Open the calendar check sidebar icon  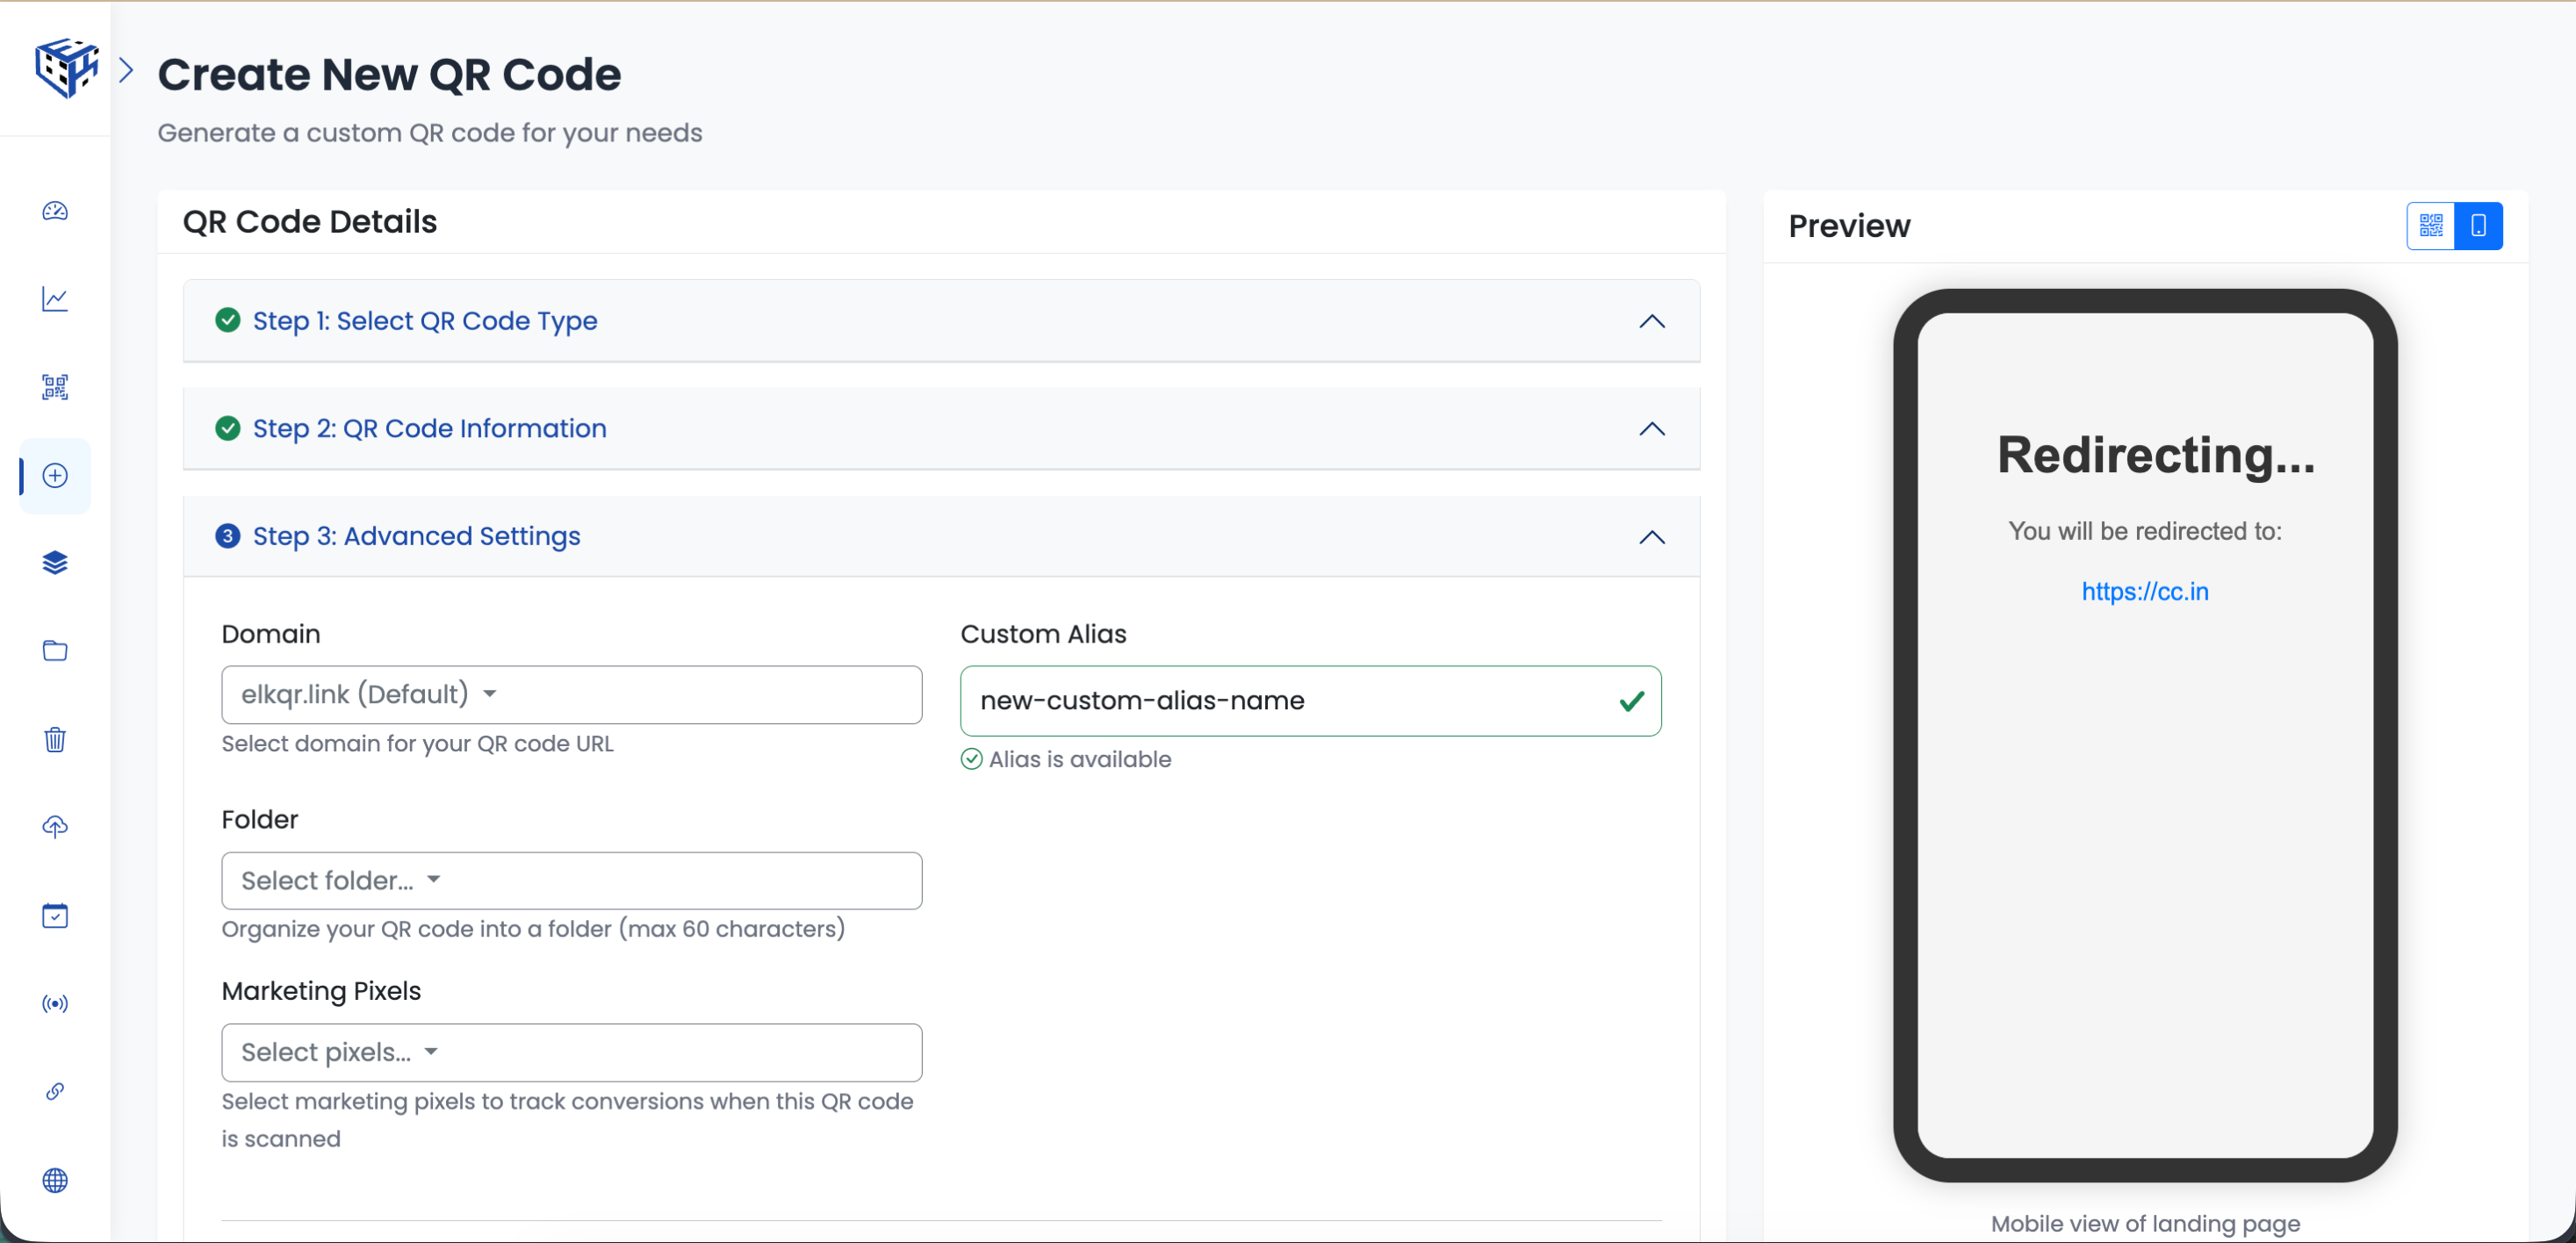[55, 915]
